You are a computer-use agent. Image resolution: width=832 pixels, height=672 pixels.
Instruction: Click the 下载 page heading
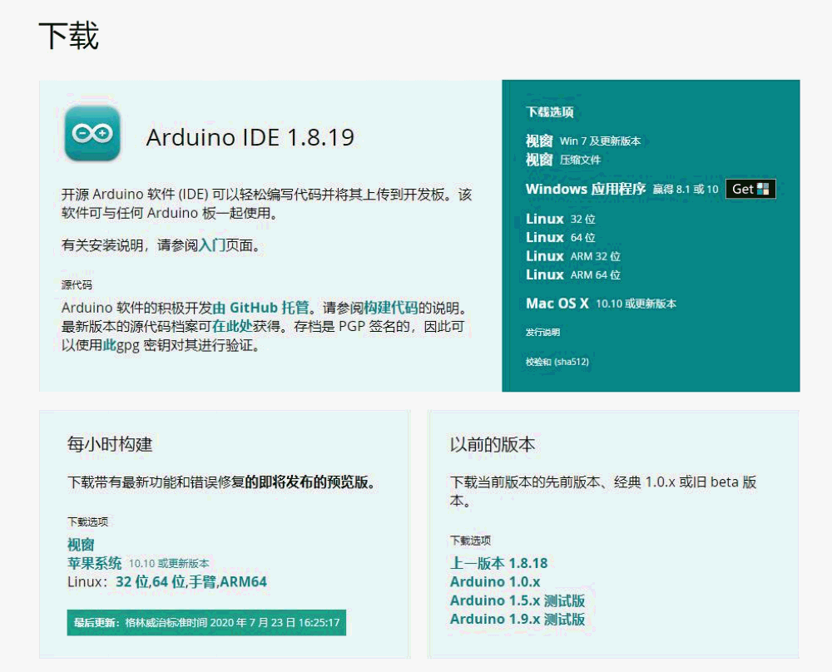tap(69, 36)
